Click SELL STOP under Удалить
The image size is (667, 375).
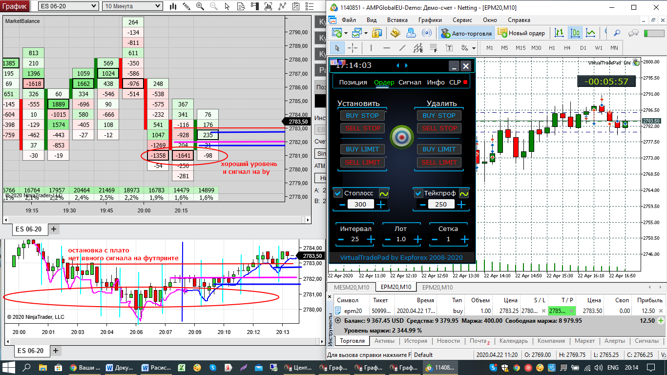click(x=439, y=128)
